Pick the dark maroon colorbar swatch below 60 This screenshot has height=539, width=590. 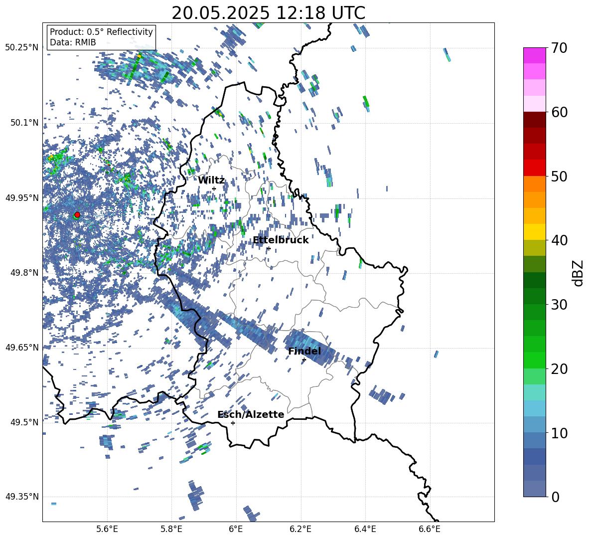[534, 120]
